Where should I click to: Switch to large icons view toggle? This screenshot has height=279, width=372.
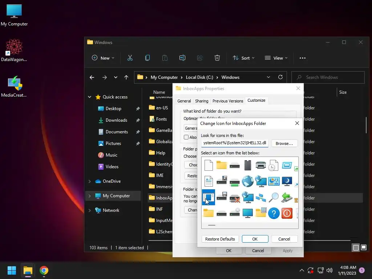[364, 247]
